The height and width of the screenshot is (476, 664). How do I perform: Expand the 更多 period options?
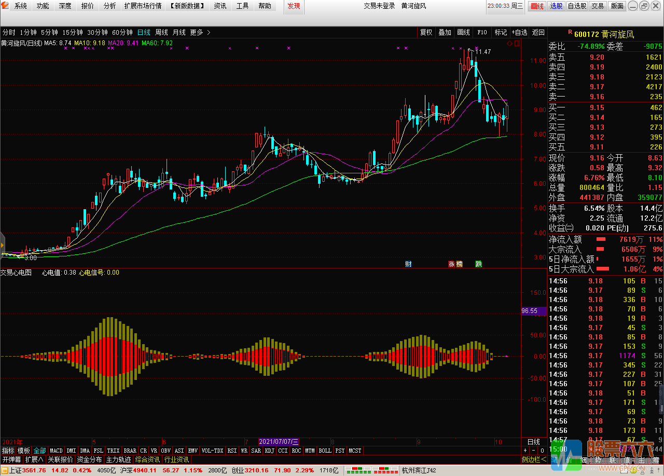tap(200, 32)
